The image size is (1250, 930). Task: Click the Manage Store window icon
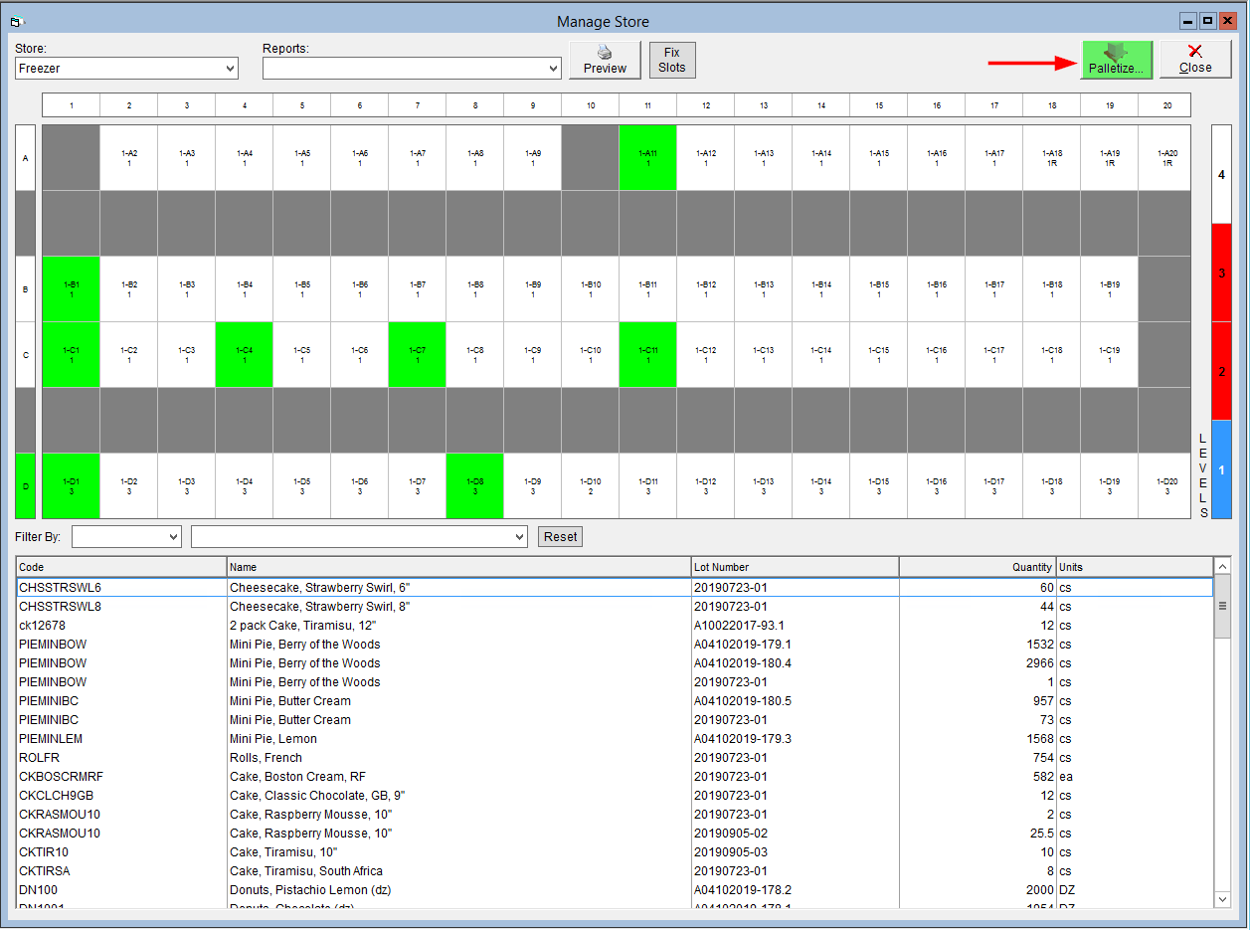17,21
